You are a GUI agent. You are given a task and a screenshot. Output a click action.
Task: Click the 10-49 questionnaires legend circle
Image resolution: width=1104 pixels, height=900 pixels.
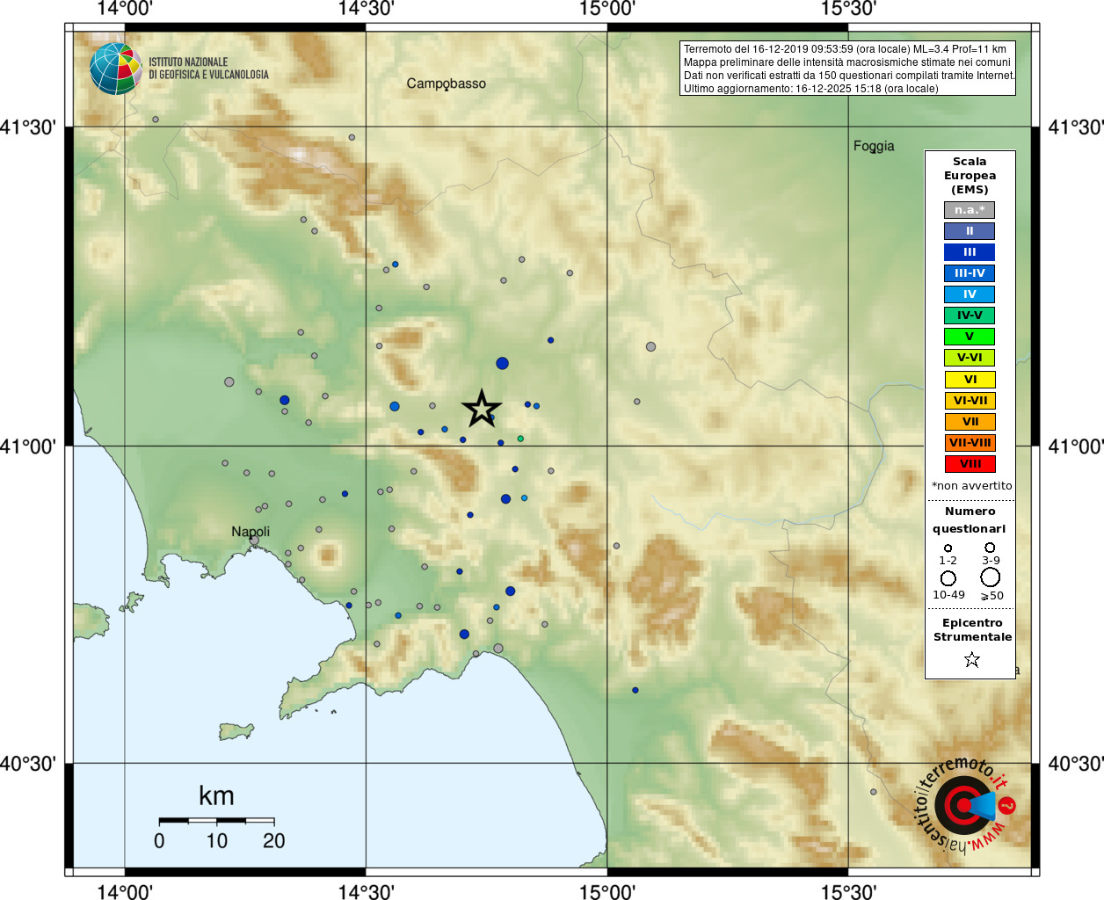tap(948, 578)
